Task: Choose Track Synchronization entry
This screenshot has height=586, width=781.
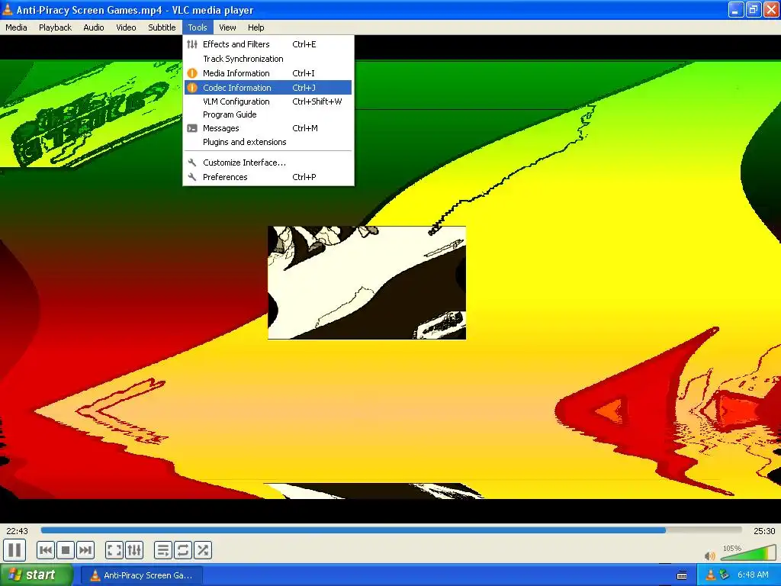Action: [268, 59]
